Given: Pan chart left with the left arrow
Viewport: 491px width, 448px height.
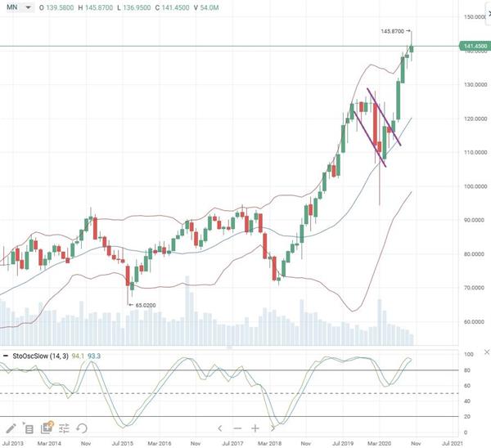Looking at the screenshot, I should 220,428.
